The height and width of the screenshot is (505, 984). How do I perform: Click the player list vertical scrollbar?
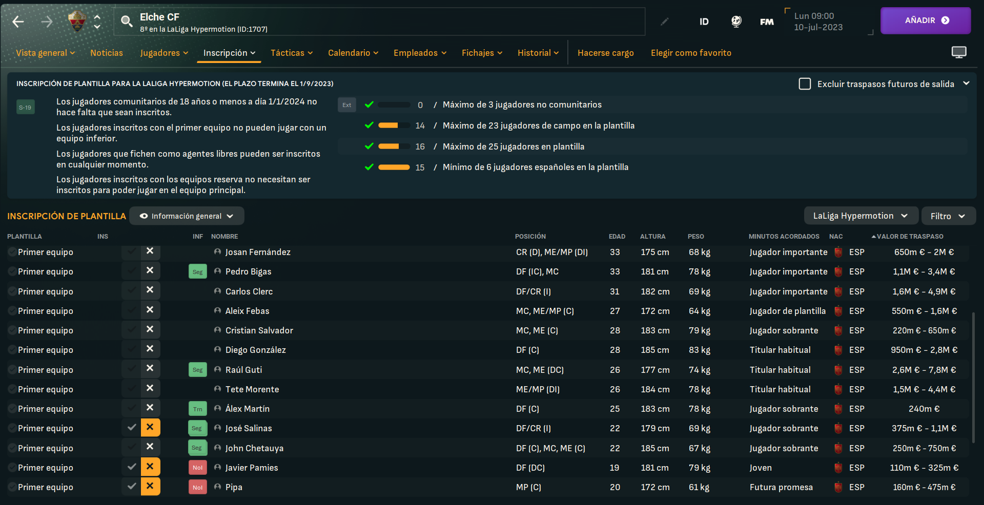click(x=973, y=377)
